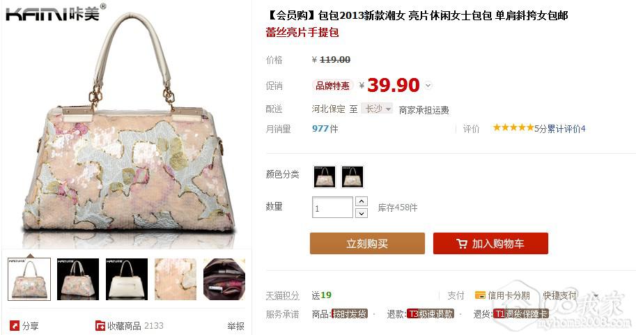Open the 长沙 delivery city dropdown

(x=378, y=108)
